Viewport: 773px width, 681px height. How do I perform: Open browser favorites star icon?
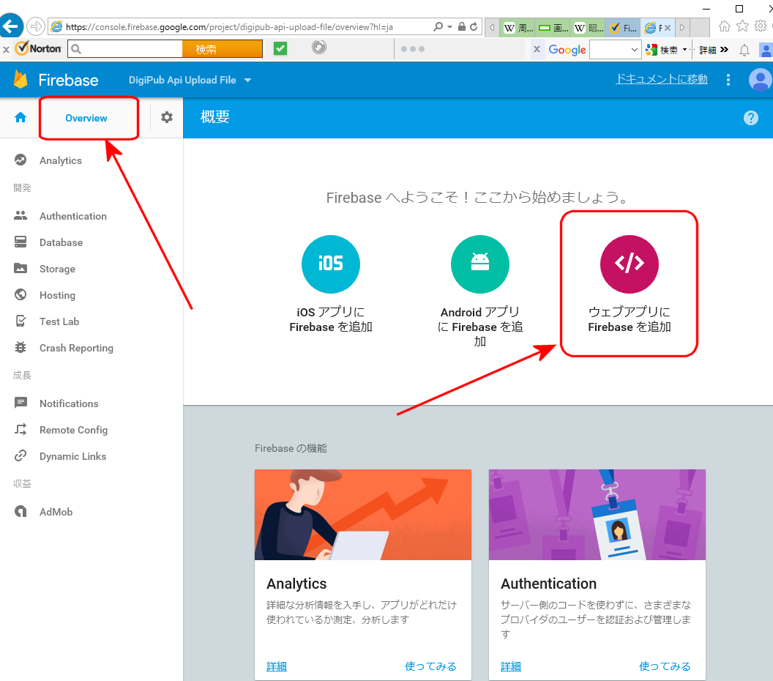coord(742,26)
